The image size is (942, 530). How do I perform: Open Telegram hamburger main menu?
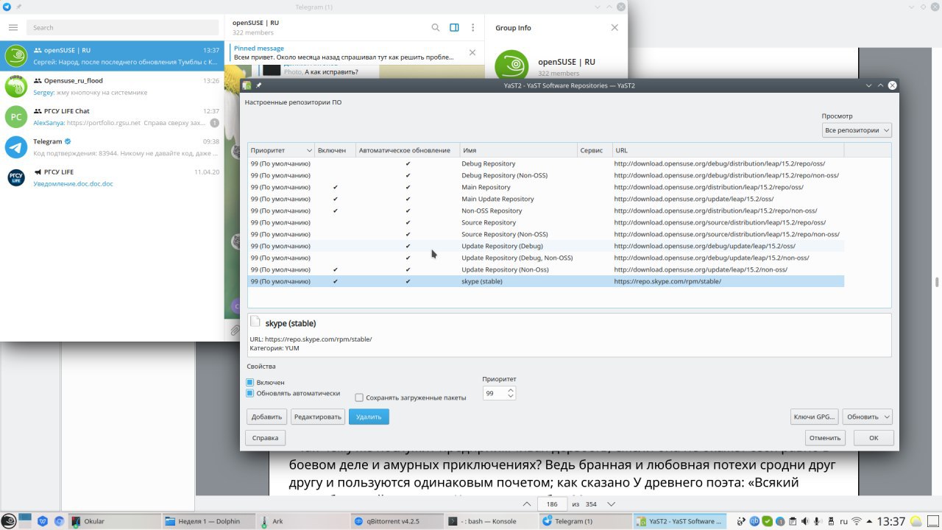[13, 27]
